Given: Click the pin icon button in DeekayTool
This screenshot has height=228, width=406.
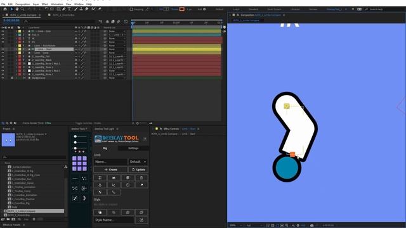Looking at the screenshot, I should pyautogui.click(x=141, y=185).
